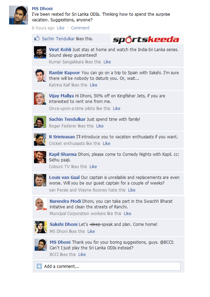210x297 pixels.
Task: Click Virat Kohli's avatar thumbnail
Action: click(x=40, y=52)
